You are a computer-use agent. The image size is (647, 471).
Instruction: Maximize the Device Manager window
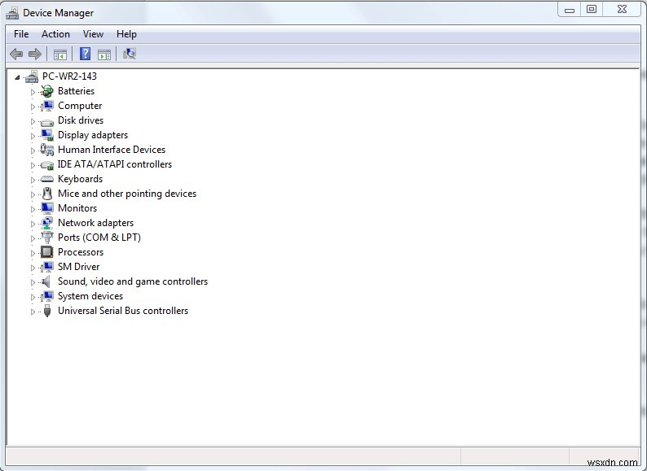pos(592,10)
